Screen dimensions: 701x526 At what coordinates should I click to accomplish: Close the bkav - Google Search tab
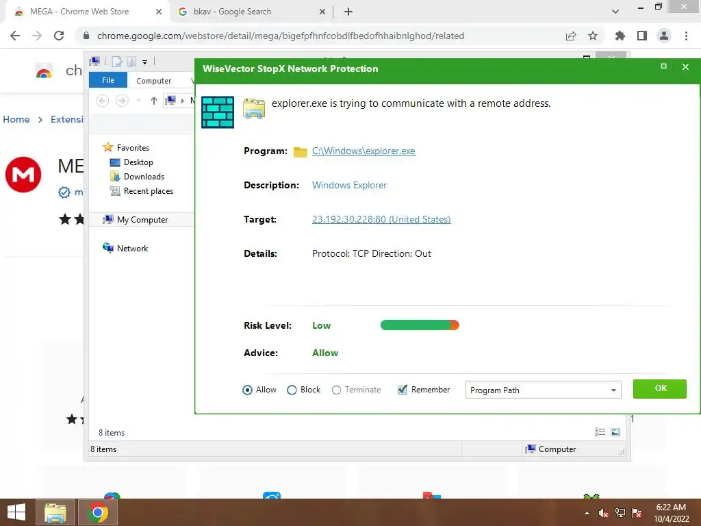(x=322, y=12)
